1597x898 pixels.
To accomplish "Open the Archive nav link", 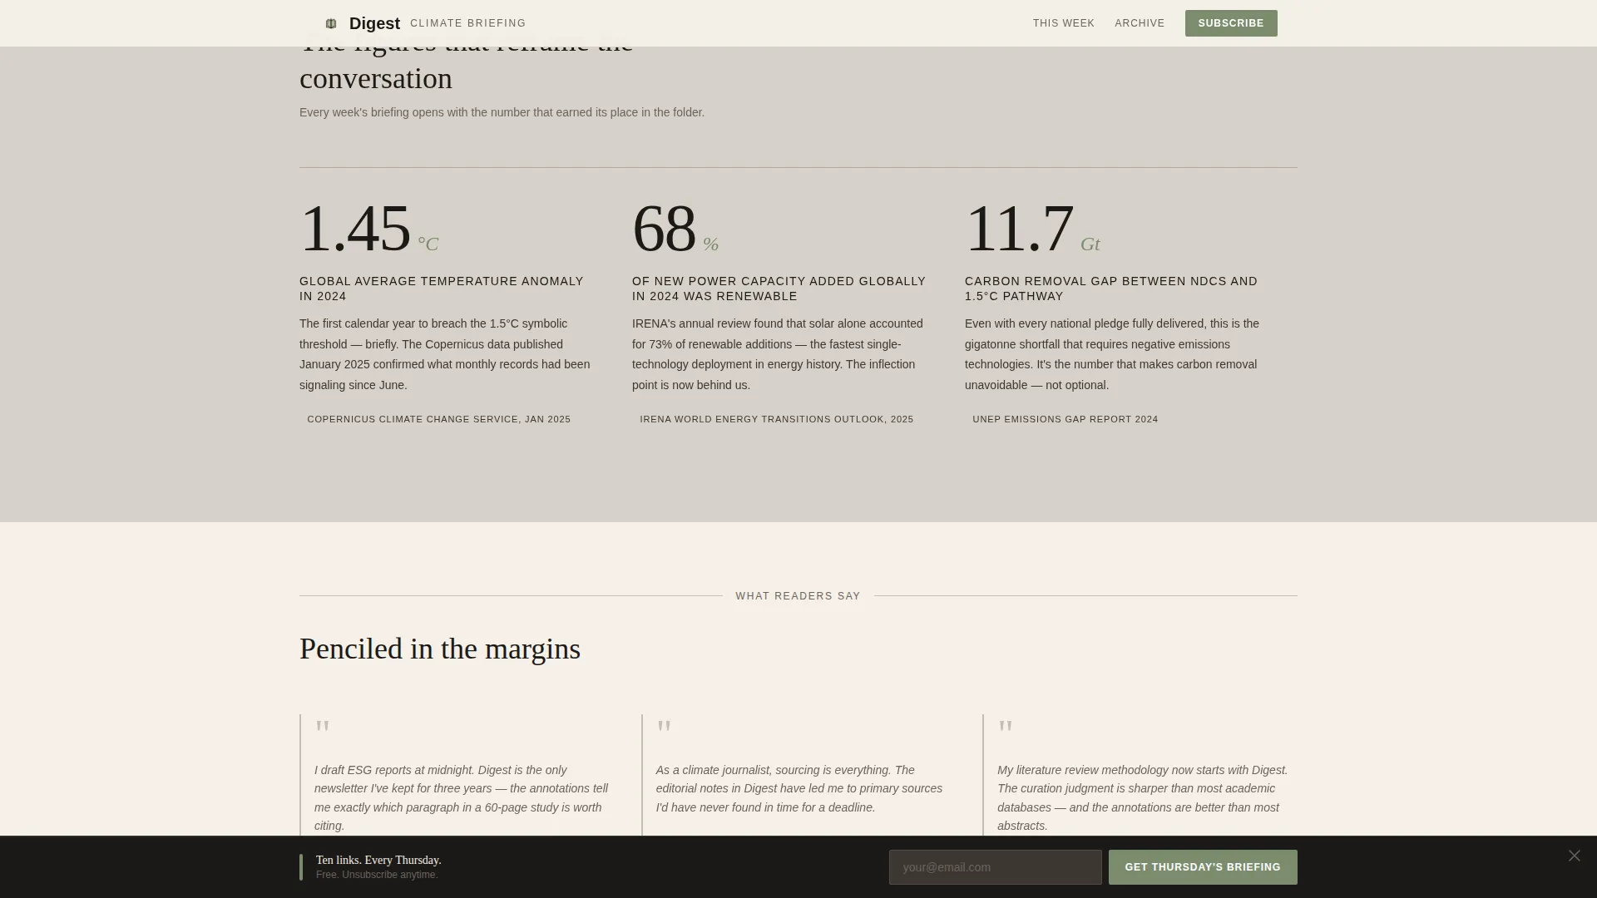I will pyautogui.click(x=1140, y=23).
